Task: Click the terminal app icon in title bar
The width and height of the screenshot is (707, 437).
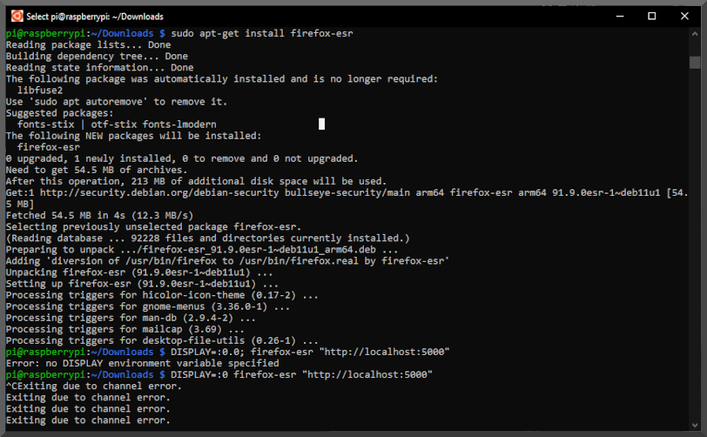Action: (14, 16)
